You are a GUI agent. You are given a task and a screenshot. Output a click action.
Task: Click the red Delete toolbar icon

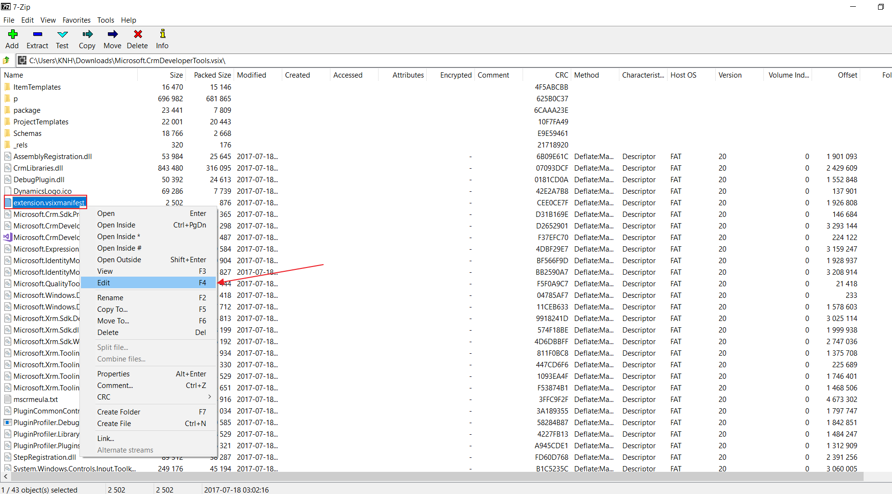138,34
